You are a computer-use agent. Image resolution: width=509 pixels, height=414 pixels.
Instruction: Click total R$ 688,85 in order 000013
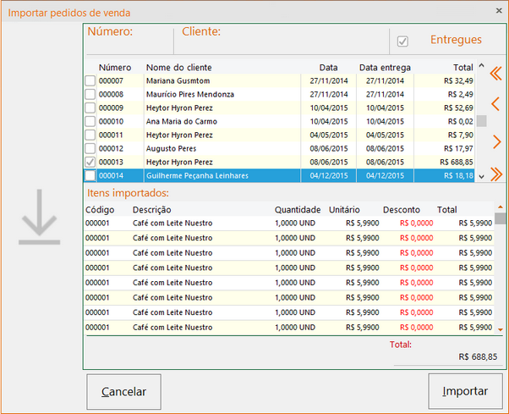[x=456, y=163]
